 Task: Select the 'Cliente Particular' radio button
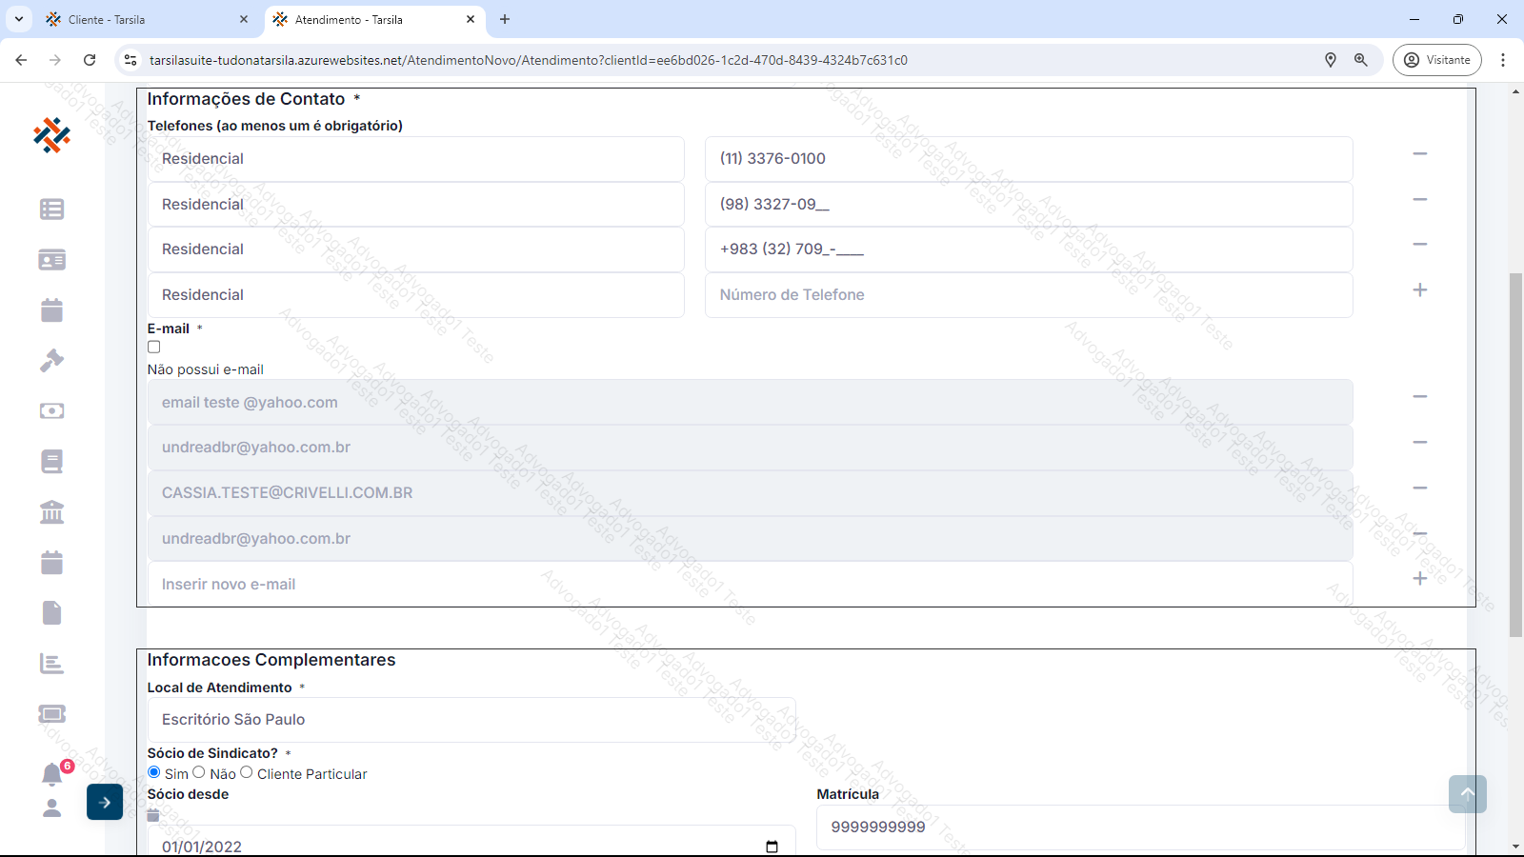click(247, 772)
